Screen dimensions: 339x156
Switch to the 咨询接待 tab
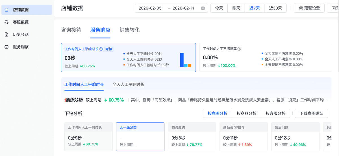(71, 30)
